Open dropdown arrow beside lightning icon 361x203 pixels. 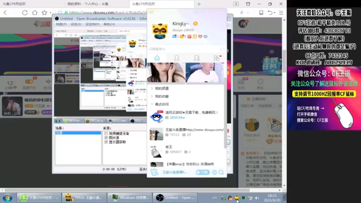[248, 13]
